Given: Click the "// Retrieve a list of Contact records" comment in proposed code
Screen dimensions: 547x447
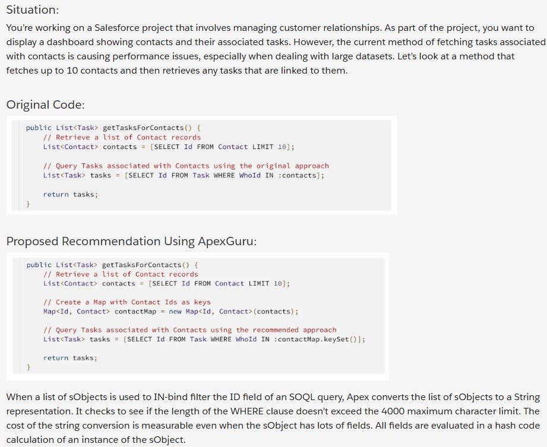Looking at the screenshot, I should (x=121, y=274).
